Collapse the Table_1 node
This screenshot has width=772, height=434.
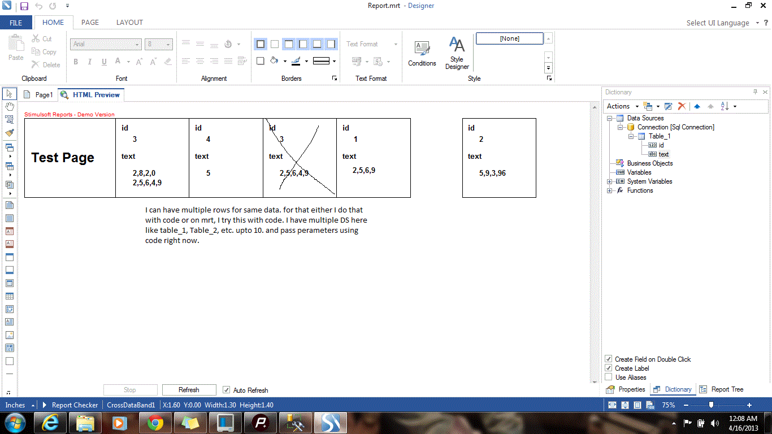click(631, 136)
